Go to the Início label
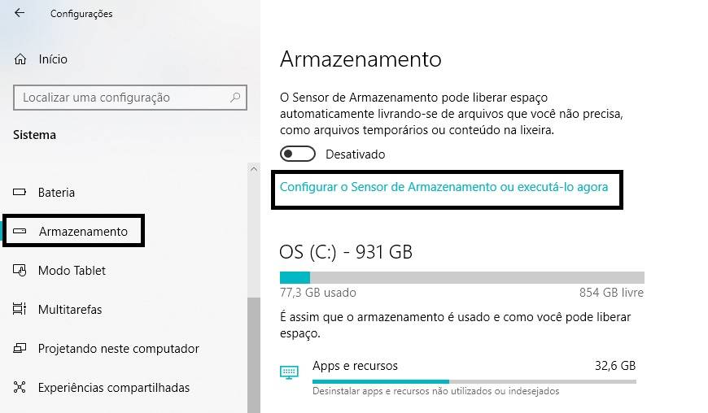 point(53,59)
